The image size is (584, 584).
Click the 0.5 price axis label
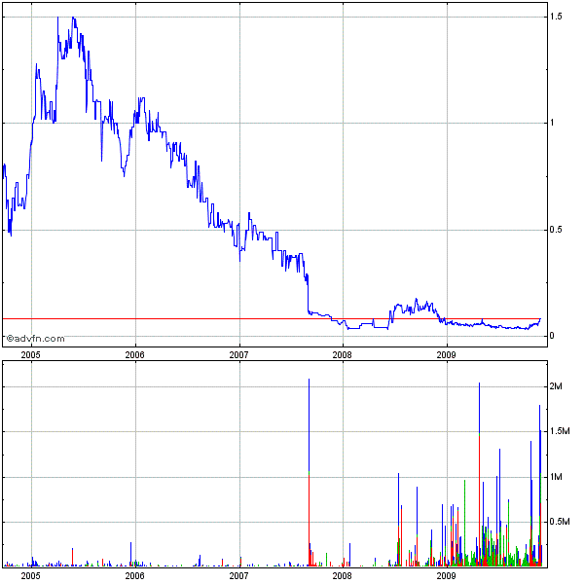tap(556, 230)
